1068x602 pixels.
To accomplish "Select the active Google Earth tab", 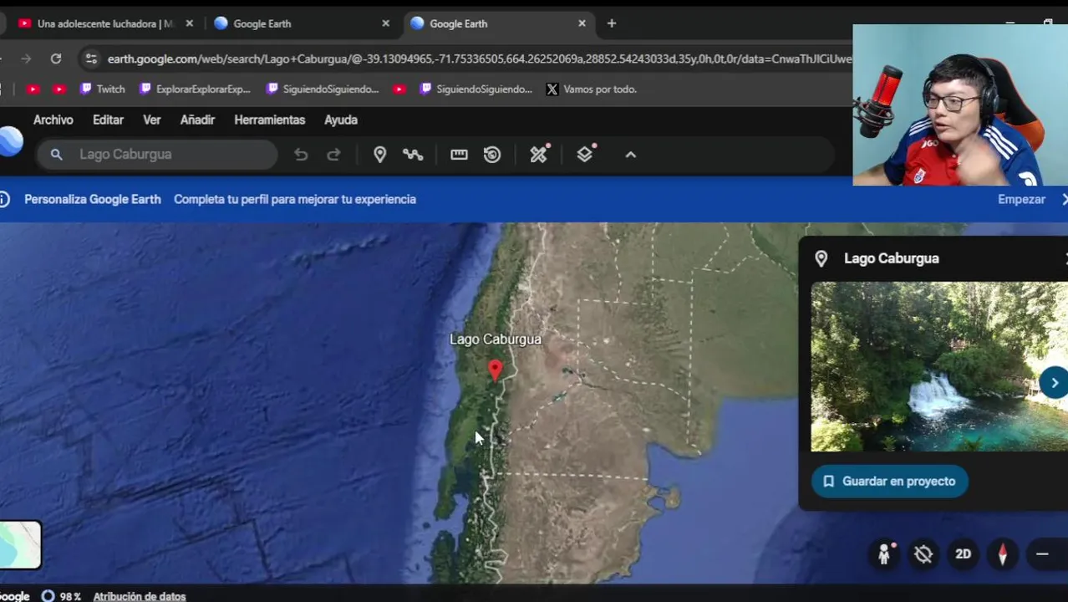I will (498, 23).
